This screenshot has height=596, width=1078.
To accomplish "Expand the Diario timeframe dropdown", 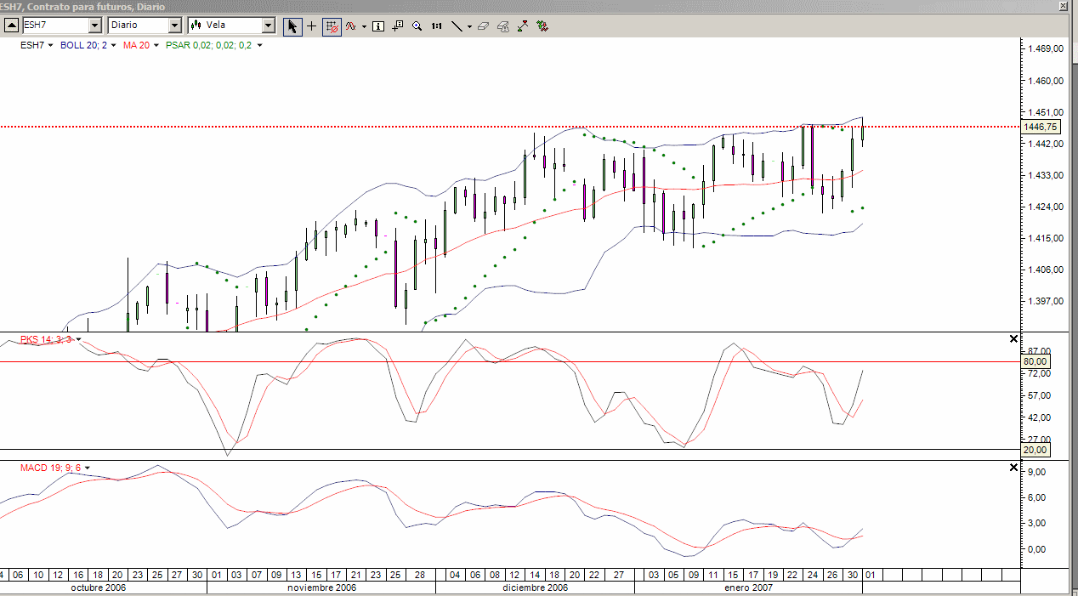I will pos(175,26).
